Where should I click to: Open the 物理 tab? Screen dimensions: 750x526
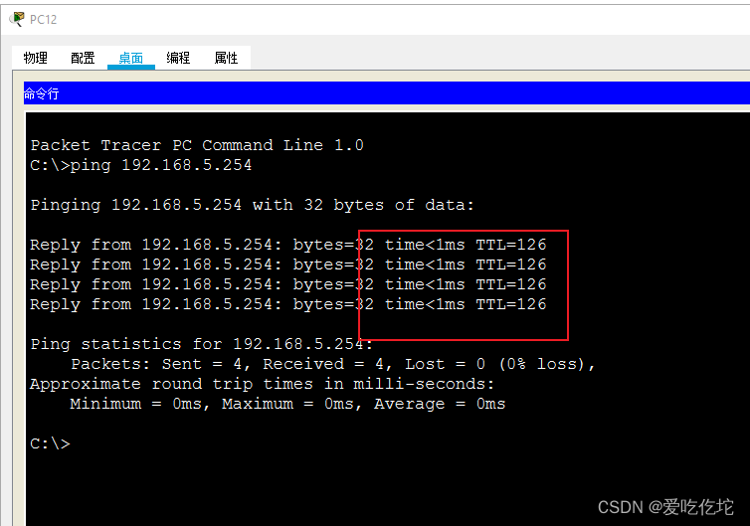(x=36, y=58)
